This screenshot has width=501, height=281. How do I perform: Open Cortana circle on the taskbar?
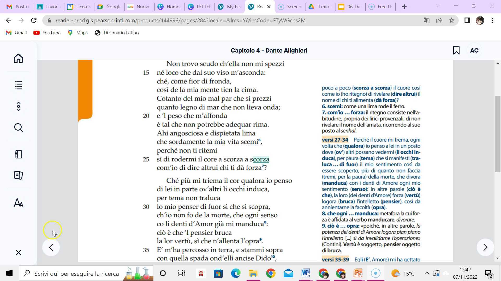163,273
